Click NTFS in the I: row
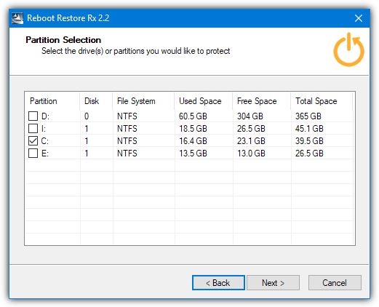The height and width of the screenshot is (307, 379). [x=127, y=129]
